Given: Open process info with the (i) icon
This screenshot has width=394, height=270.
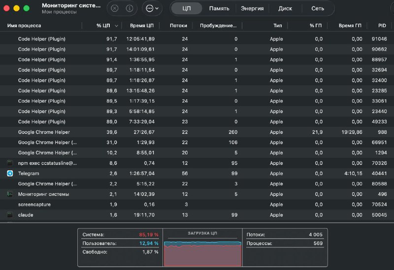Looking at the screenshot, I should pos(130,8).
